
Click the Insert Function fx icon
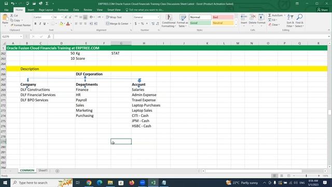point(49,36)
